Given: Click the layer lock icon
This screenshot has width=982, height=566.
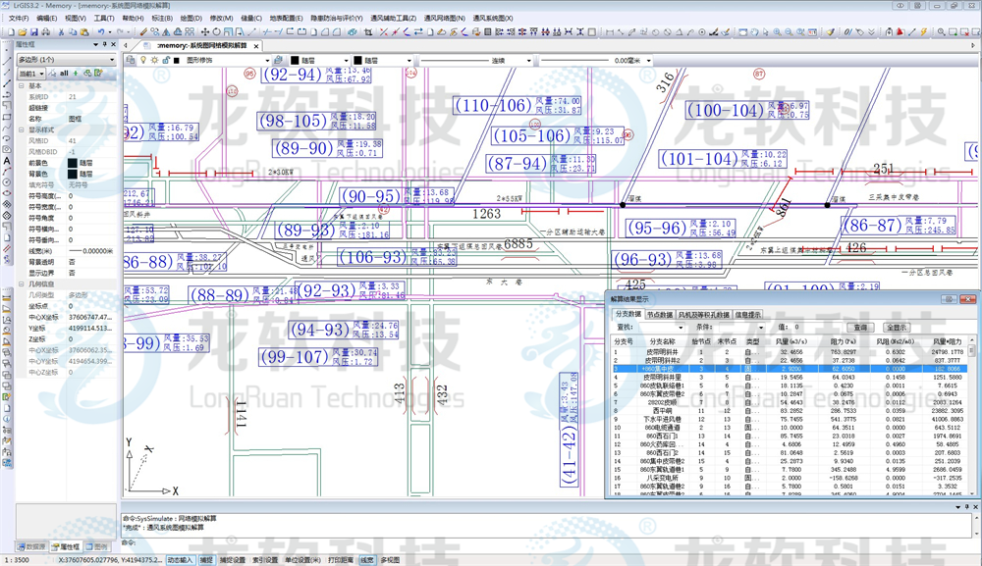Looking at the screenshot, I should point(167,60).
